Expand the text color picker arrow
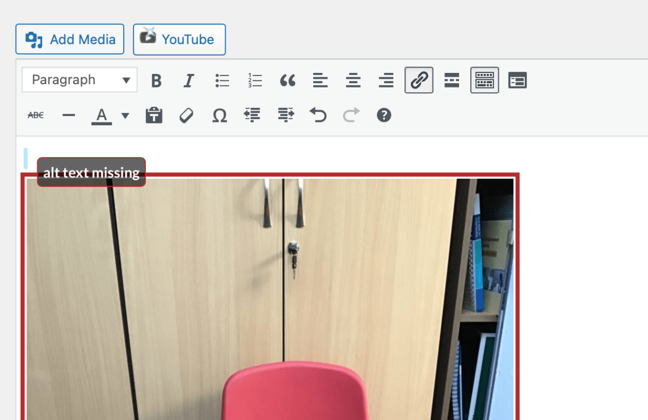 pyautogui.click(x=125, y=115)
